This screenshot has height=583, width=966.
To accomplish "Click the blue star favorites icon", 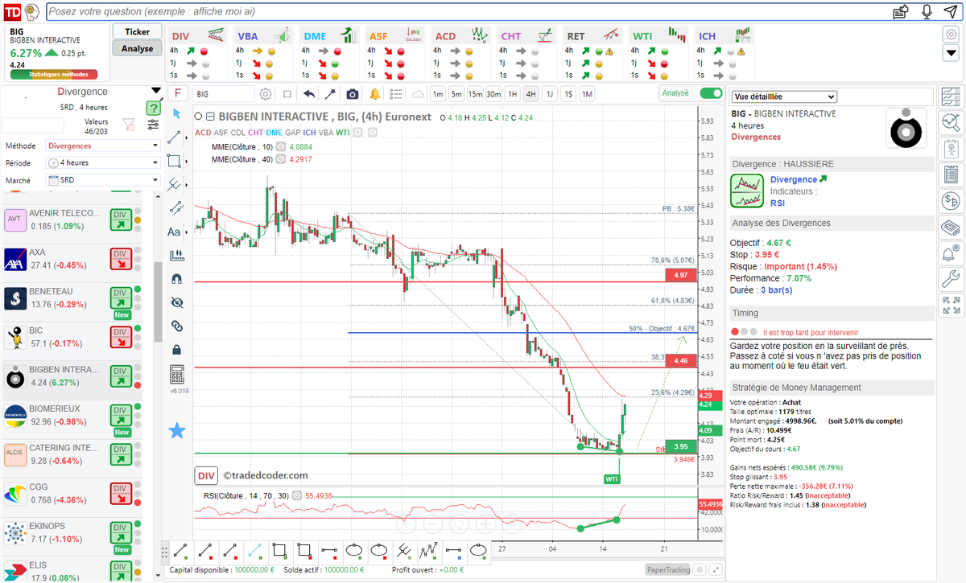I will coord(177,431).
